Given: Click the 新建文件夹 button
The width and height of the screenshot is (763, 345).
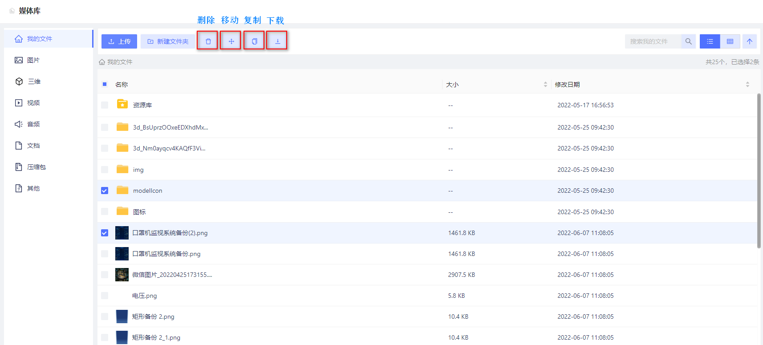Looking at the screenshot, I should 168,41.
